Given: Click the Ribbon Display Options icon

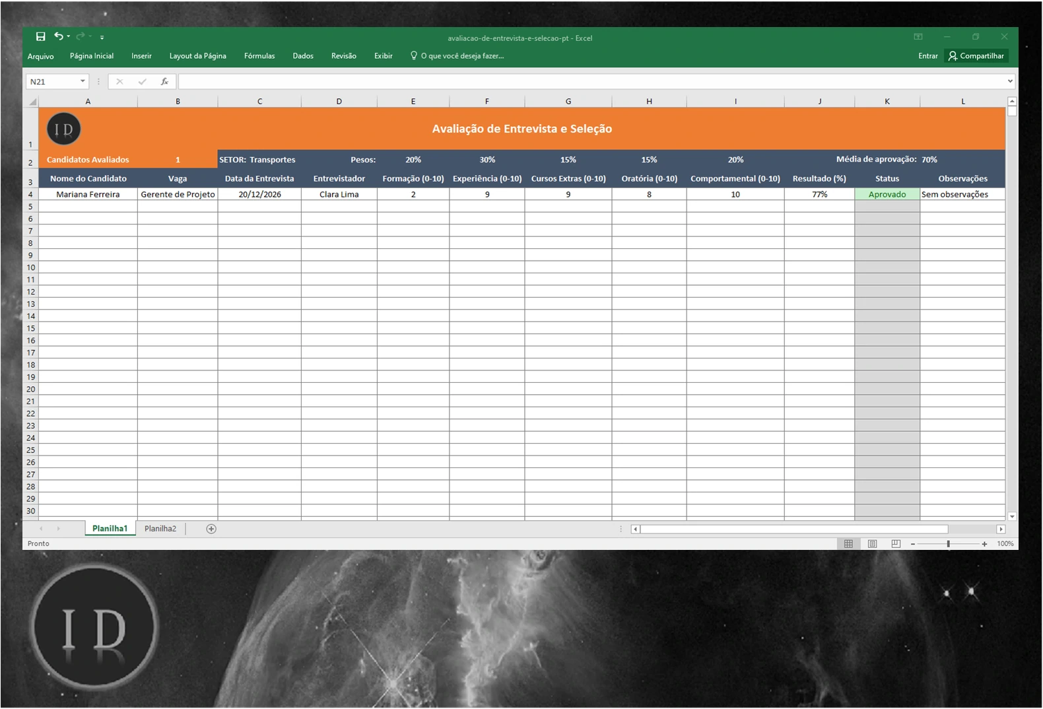Looking at the screenshot, I should (x=918, y=37).
